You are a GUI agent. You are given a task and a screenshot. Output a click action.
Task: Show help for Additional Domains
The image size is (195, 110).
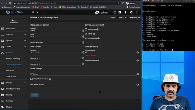click(83, 42)
